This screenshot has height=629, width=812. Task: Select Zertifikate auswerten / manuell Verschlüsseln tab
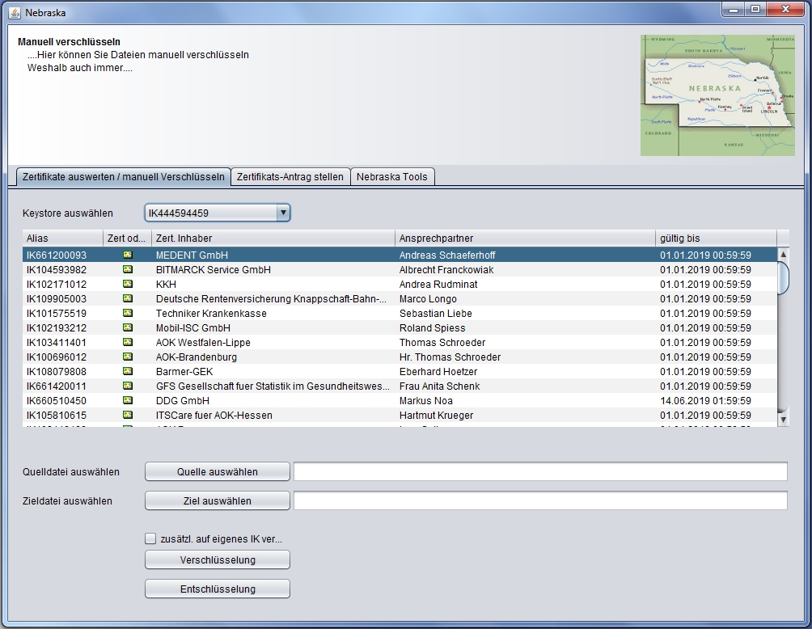point(123,176)
